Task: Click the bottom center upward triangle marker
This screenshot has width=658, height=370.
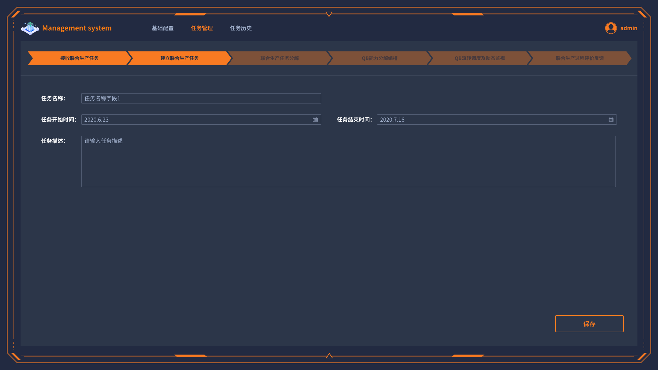Action: pyautogui.click(x=329, y=356)
